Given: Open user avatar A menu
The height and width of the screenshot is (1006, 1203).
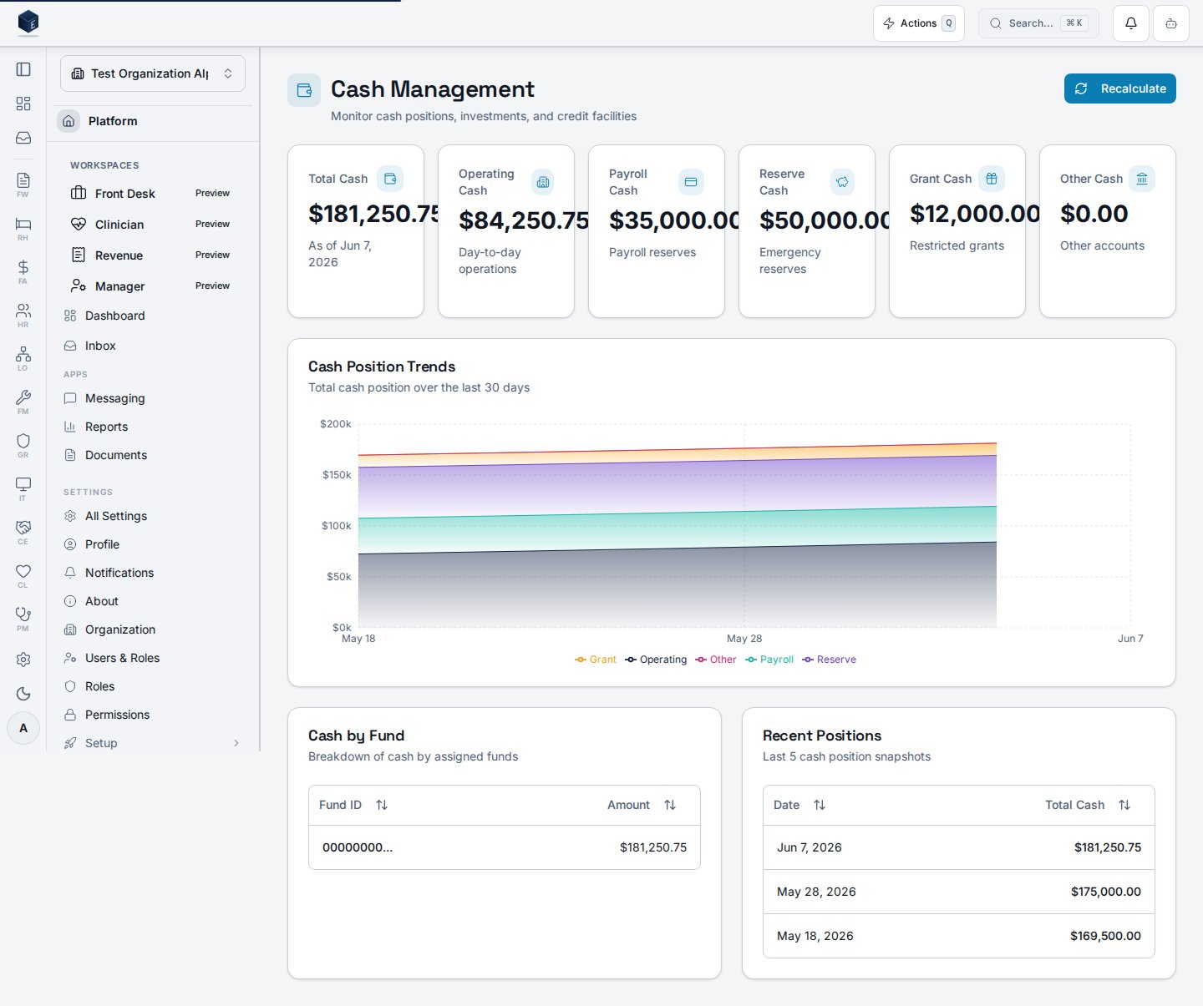Looking at the screenshot, I should click(x=23, y=728).
